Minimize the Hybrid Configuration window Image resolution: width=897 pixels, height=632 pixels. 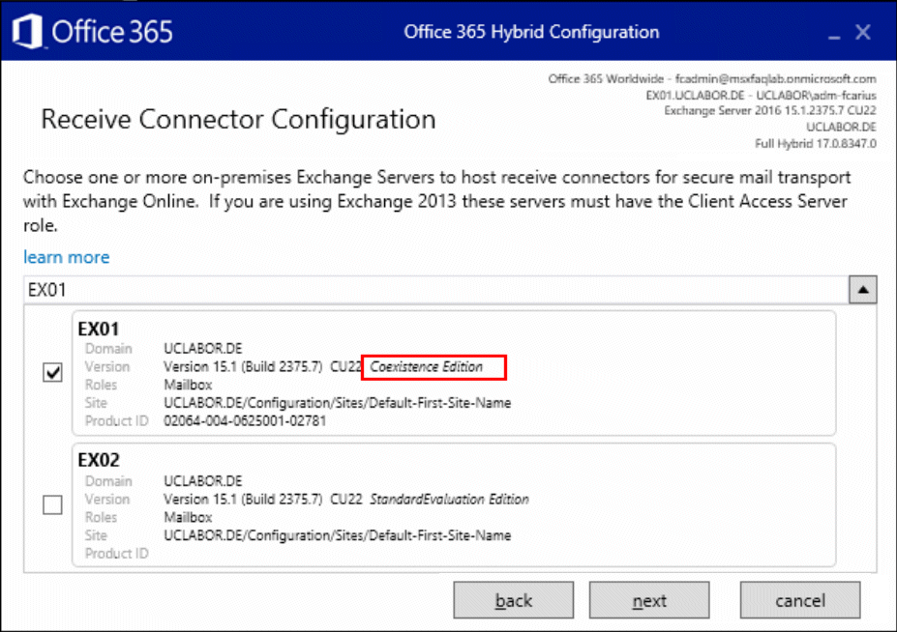coord(834,36)
